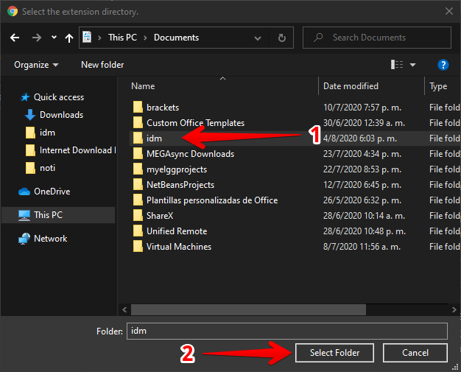The height and width of the screenshot is (372, 461).
Task: Click the OneDrive cloud icon
Action: pos(24,192)
